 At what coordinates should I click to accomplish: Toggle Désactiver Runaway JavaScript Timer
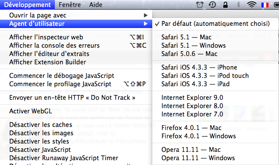(76, 158)
